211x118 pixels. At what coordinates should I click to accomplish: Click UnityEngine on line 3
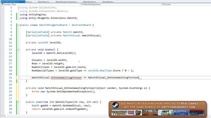click(37, 14)
